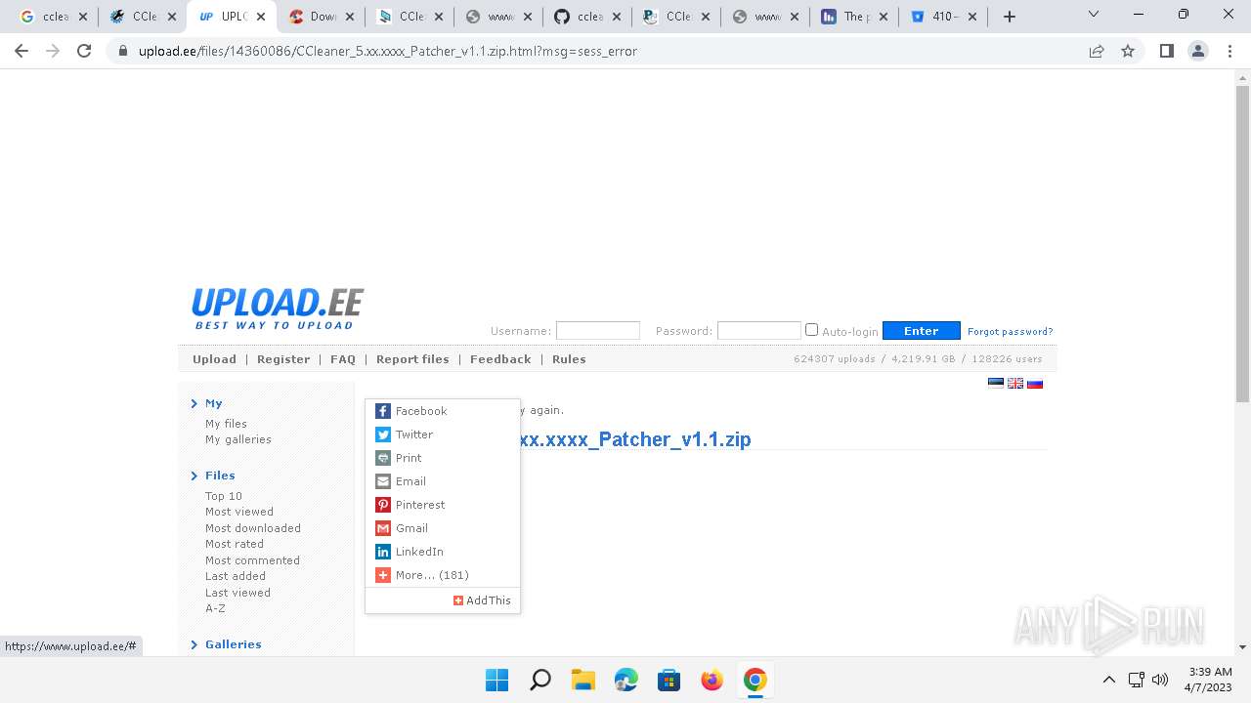
Task: Open Most viewed files
Action: click(239, 512)
